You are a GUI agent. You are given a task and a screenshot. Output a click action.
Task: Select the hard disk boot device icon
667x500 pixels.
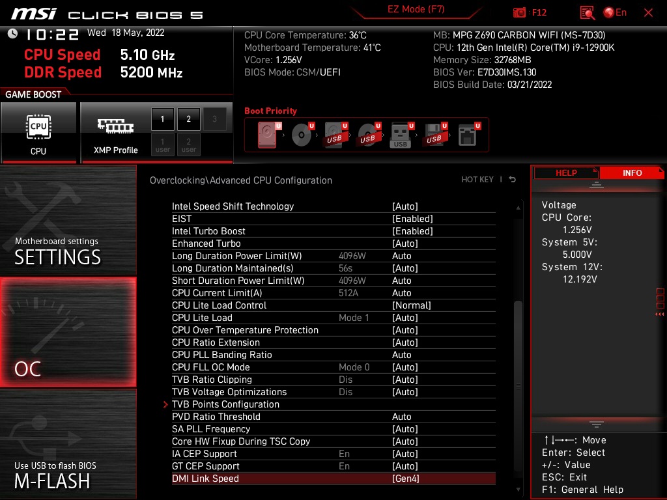pyautogui.click(x=269, y=135)
